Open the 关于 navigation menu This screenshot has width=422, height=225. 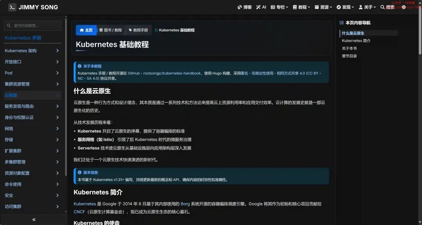[x=367, y=7]
